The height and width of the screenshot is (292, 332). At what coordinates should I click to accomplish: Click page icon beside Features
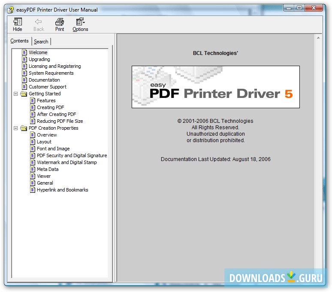pyautogui.click(x=33, y=100)
